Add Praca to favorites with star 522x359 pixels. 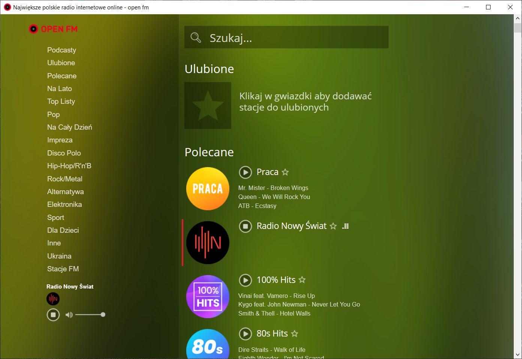[x=285, y=172]
